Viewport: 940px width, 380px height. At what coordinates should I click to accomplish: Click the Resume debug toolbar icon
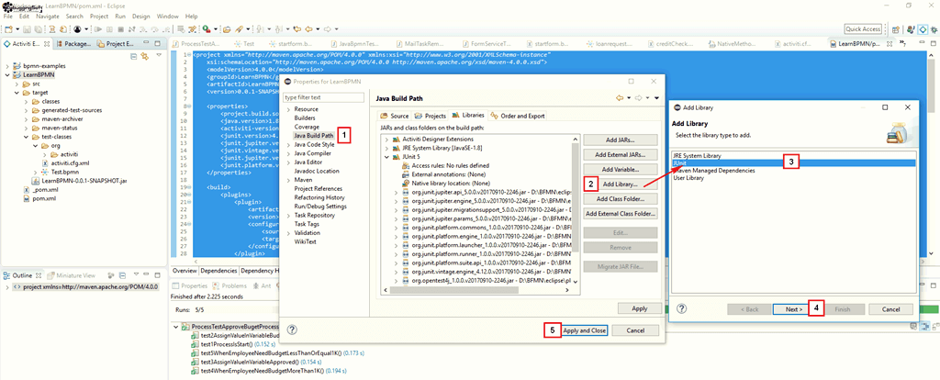click(100, 28)
